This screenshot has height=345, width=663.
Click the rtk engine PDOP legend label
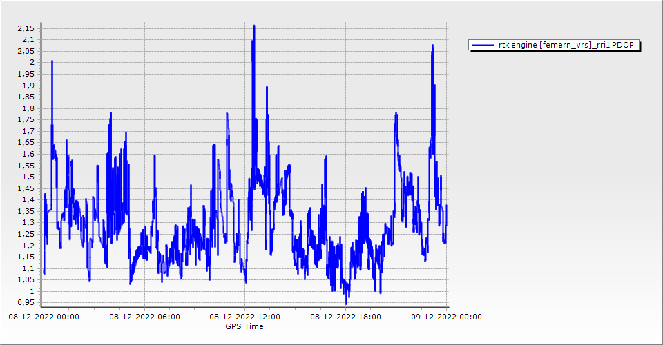(x=568, y=45)
